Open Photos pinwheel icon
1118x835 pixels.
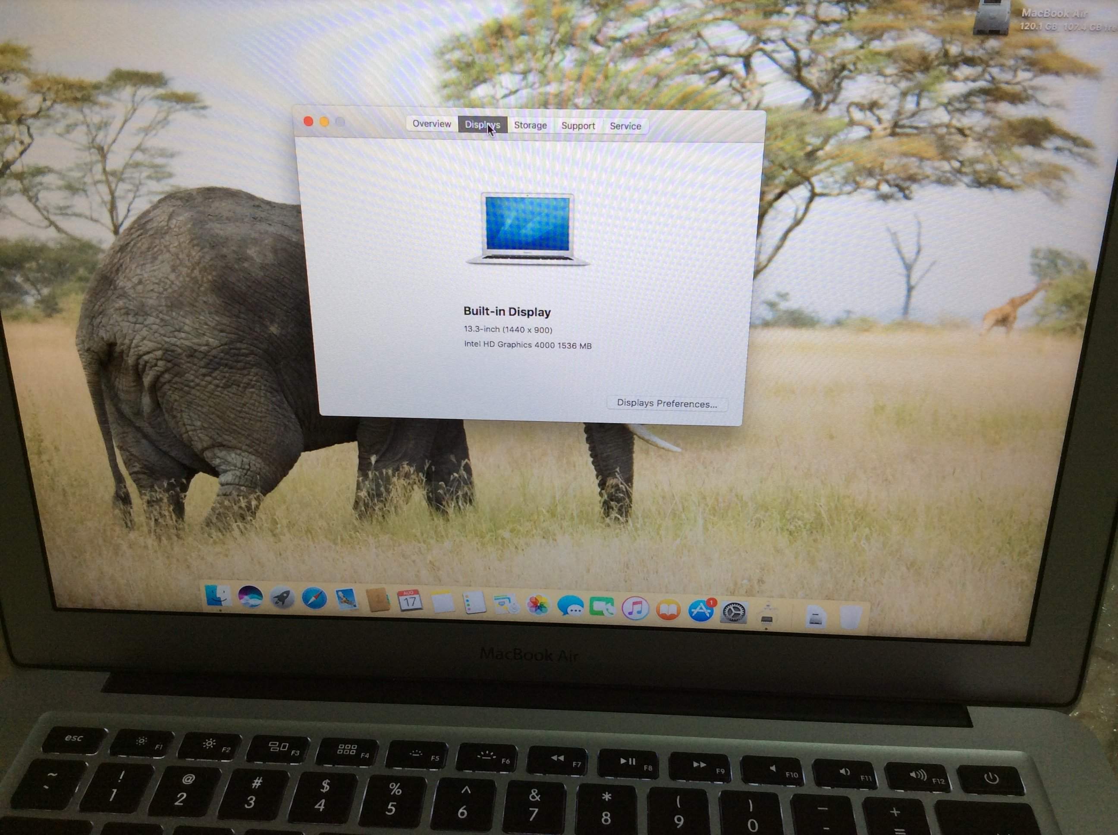pos(538,605)
